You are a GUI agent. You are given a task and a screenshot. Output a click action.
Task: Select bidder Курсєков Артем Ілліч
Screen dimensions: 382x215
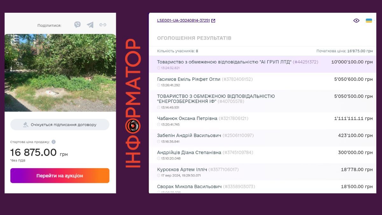click(262, 172)
